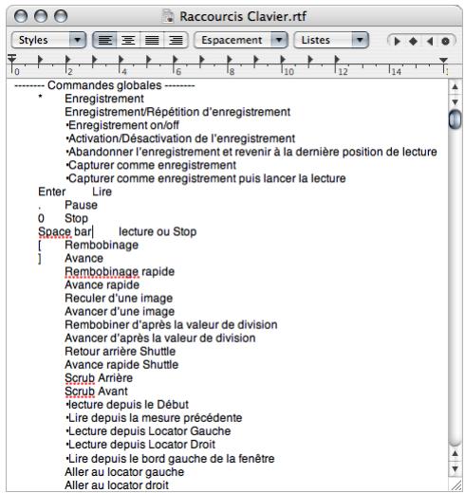
Task: Click the 'Aller au locator gauche' line
Action: point(124,472)
